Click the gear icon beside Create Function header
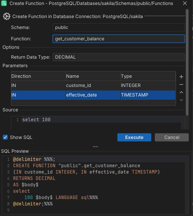This screenshot has height=216, width=193. click(x=6, y=16)
